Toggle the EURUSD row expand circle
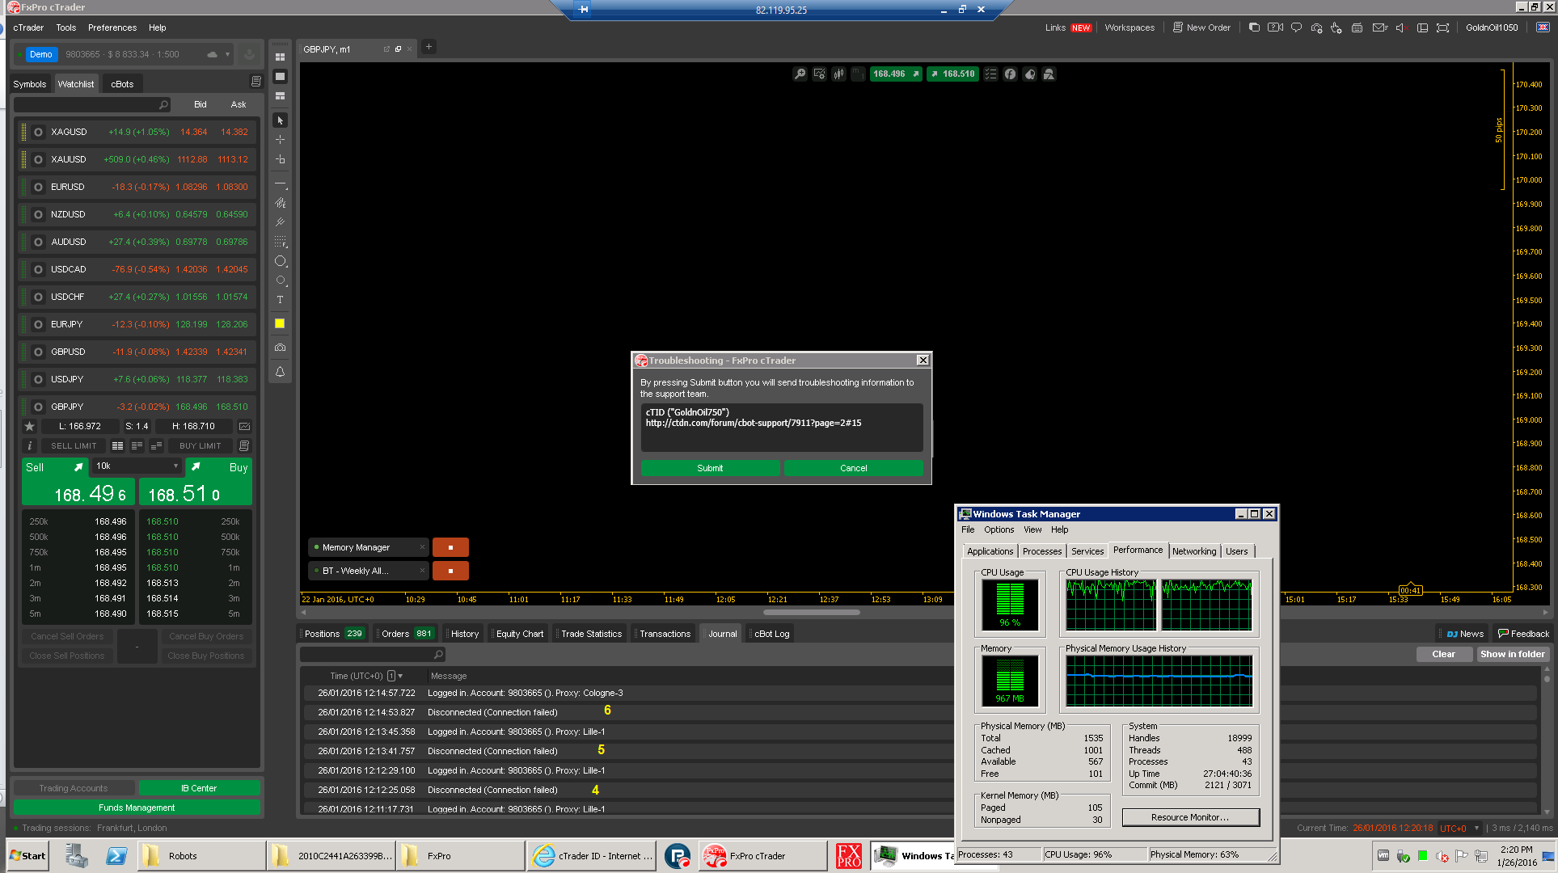 (x=38, y=187)
